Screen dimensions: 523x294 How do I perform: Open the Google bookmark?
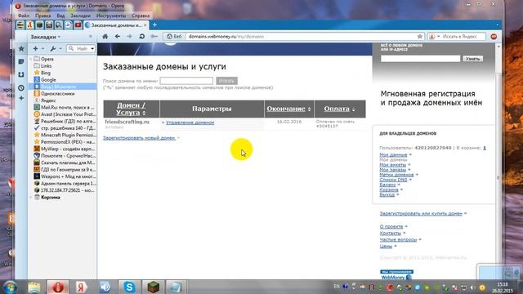(x=48, y=80)
